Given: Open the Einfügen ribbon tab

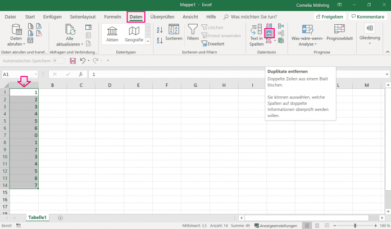Looking at the screenshot, I should (x=52, y=17).
